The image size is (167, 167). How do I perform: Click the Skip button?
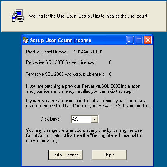coord(109,155)
